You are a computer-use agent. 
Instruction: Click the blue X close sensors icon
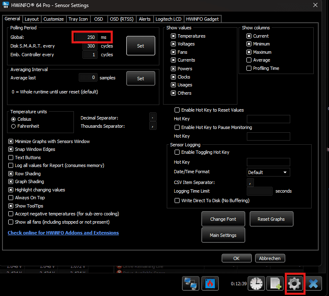[x=313, y=284]
